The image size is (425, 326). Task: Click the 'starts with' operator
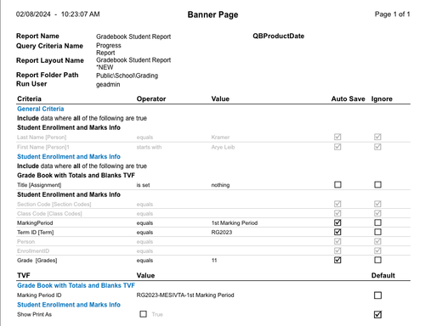149,147
